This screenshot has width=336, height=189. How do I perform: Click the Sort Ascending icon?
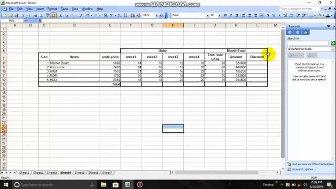(x=120, y=15)
